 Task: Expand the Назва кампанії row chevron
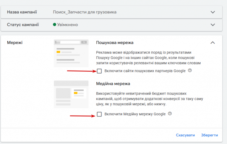point(213,12)
